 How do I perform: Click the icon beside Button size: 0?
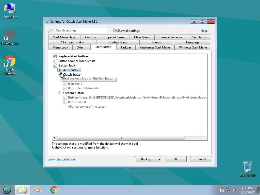tap(64, 102)
